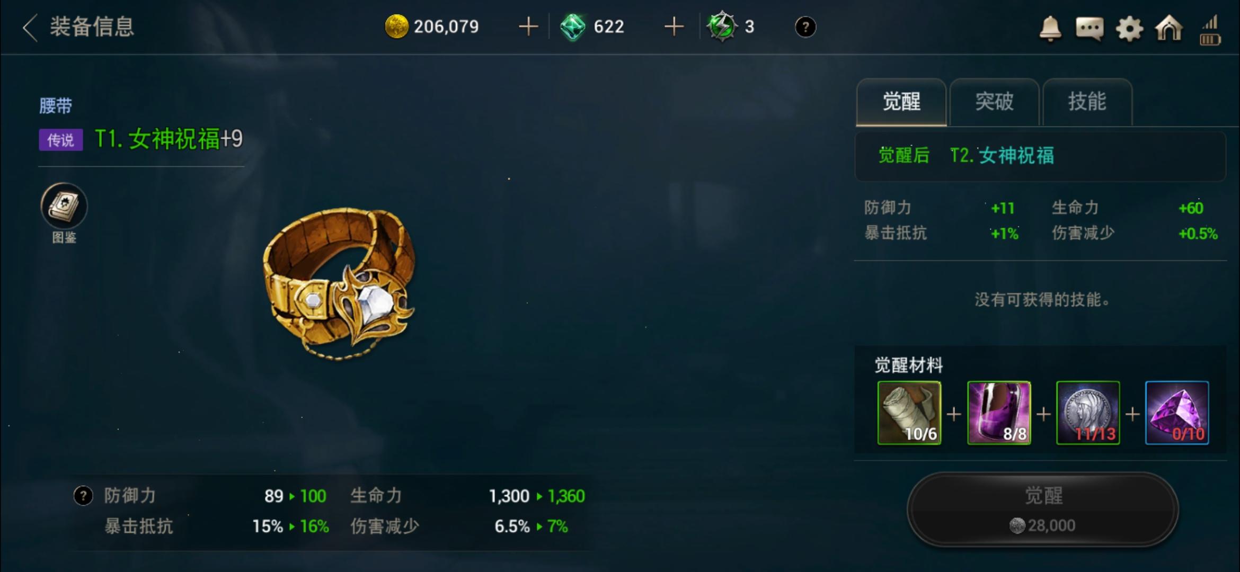Add more green gems with plus
Image resolution: width=1240 pixels, height=572 pixels.
click(x=674, y=26)
